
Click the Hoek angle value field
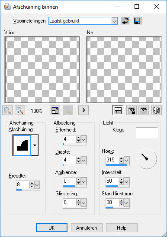point(112,160)
